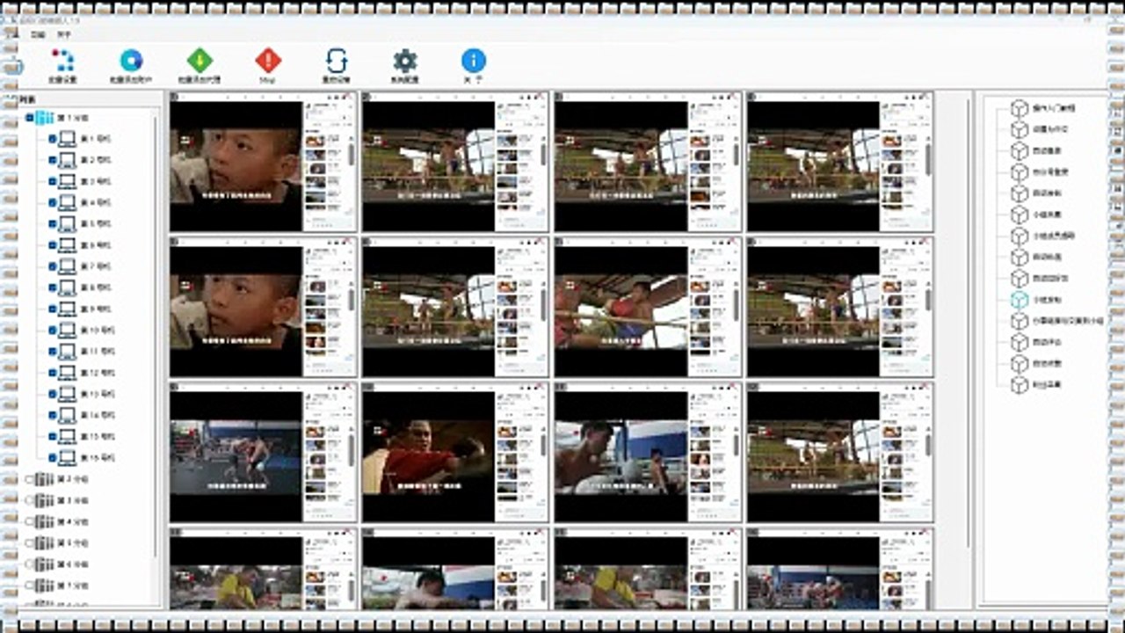
Task: Click the refresh arrows toolbar icon
Action: pos(337,62)
